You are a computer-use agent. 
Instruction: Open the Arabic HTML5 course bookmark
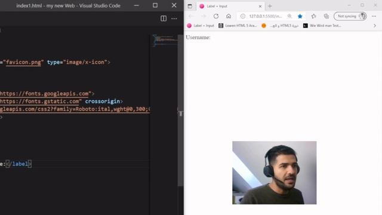coord(280,26)
